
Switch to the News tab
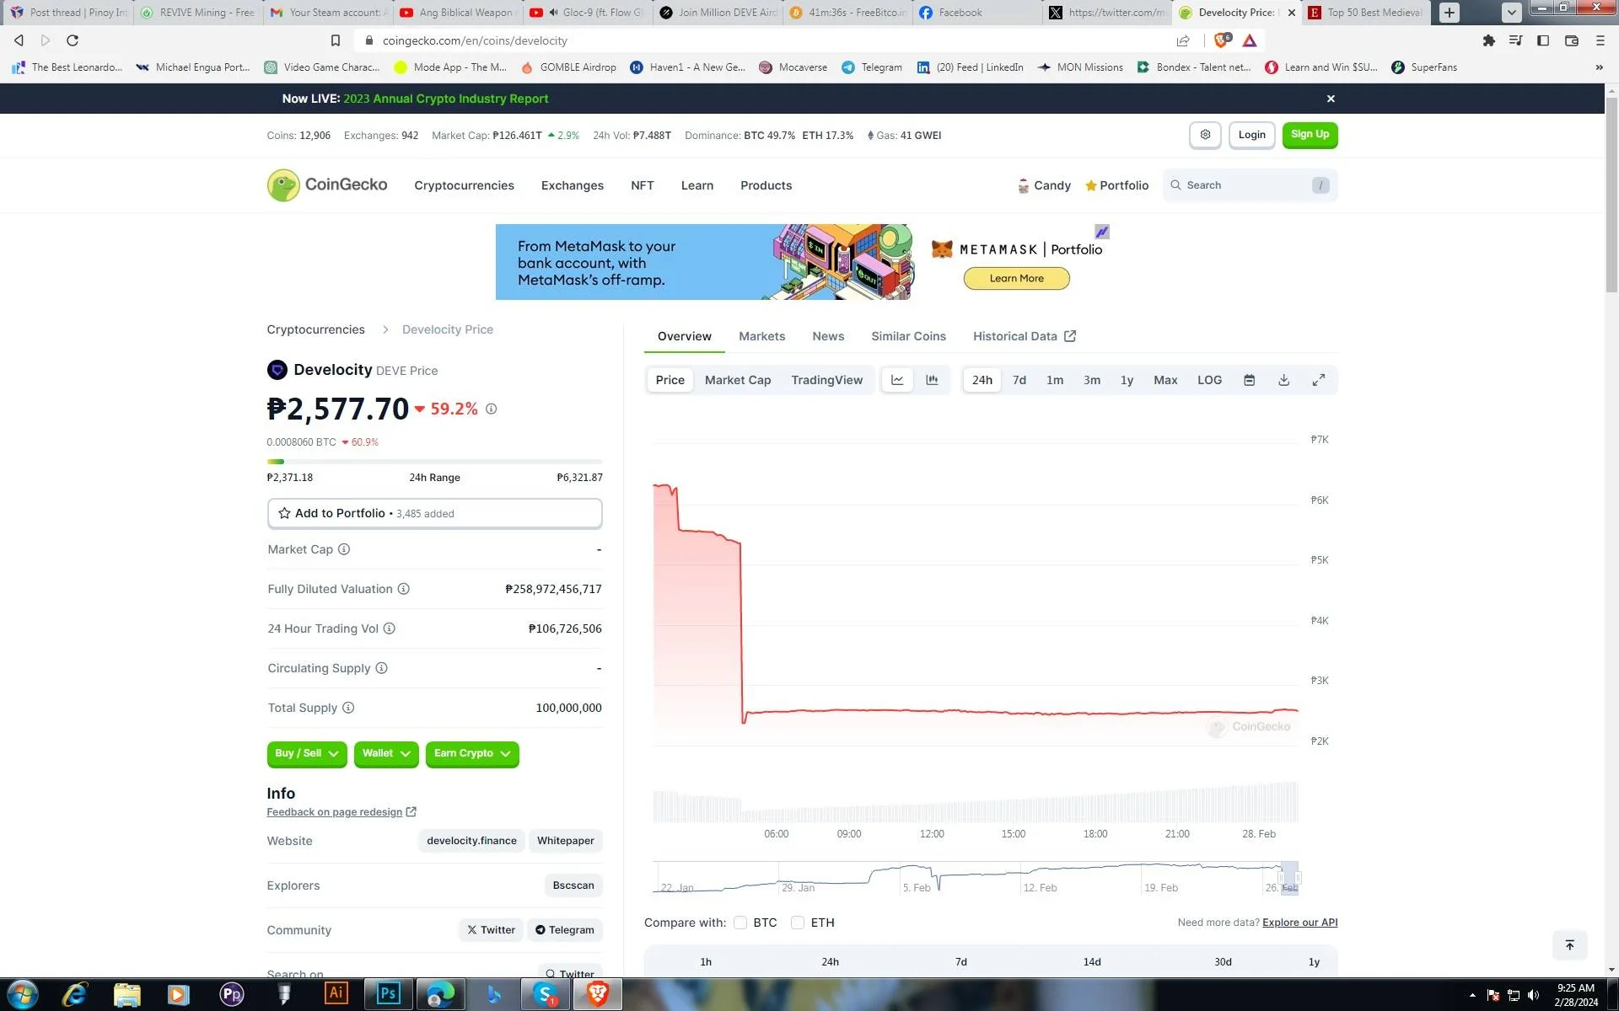[x=828, y=336]
